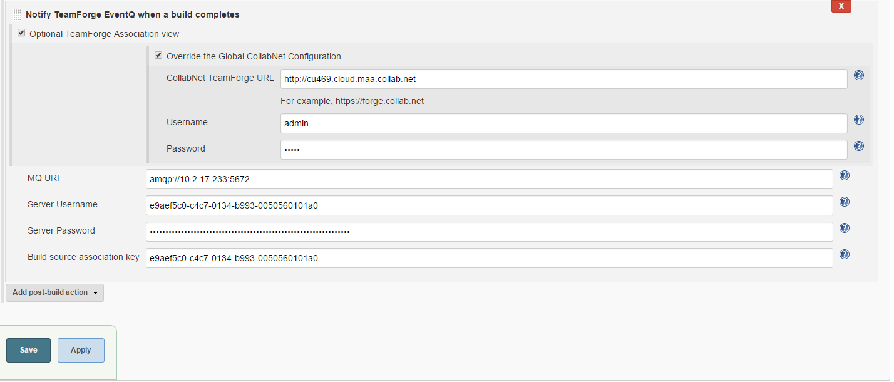Uncheck Optional TeamForge Association view
Viewport: 894px width, 382px height.
pyautogui.click(x=21, y=33)
